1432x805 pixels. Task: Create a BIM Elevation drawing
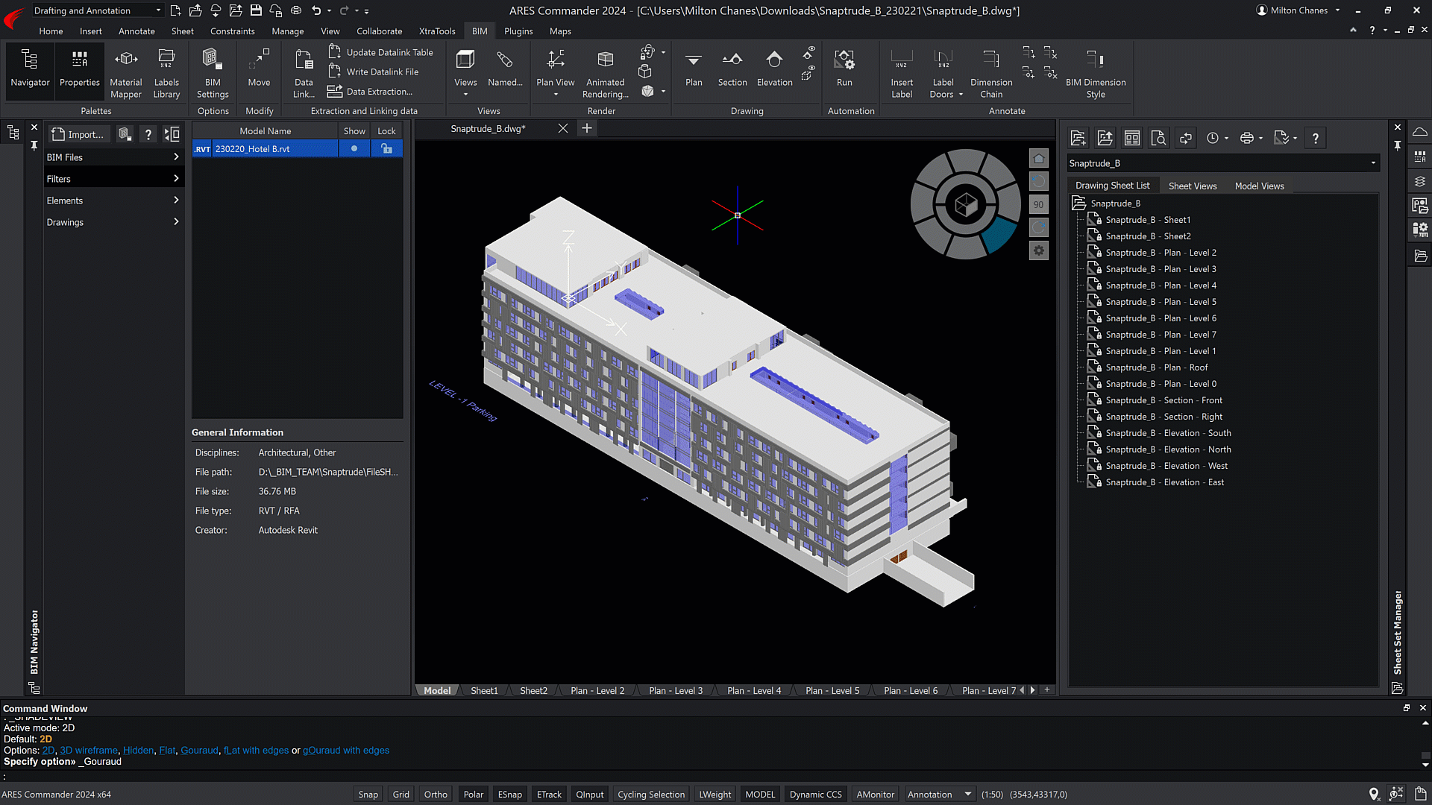pos(774,69)
